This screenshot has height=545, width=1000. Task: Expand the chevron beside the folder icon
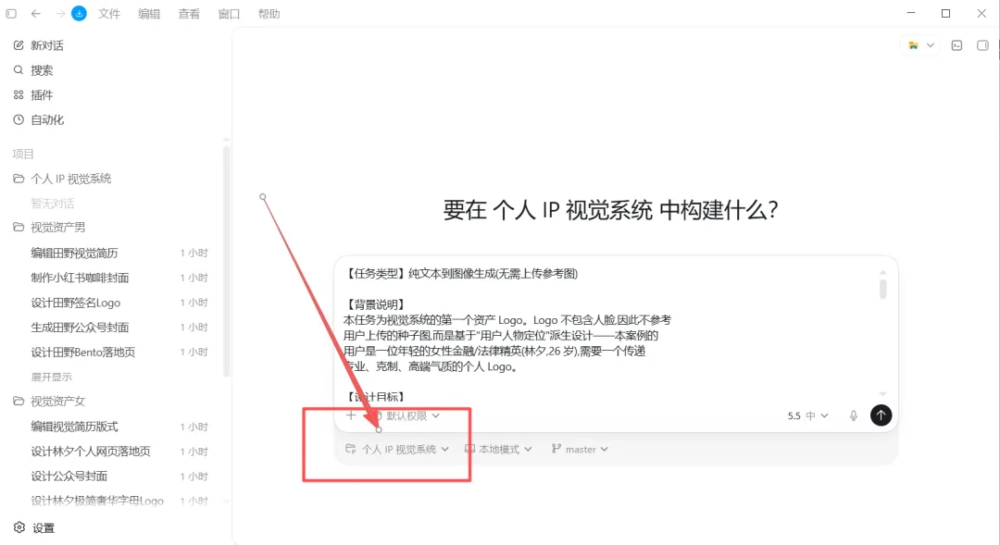931,45
